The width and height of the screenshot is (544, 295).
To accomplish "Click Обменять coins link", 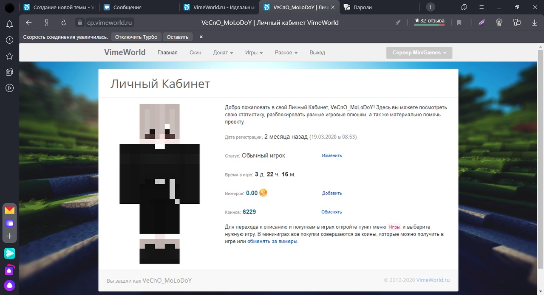I will 331,212.
